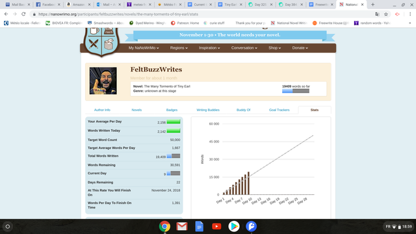Open YouTube from the shelf
The image size is (416, 234).
pyautogui.click(x=216, y=226)
